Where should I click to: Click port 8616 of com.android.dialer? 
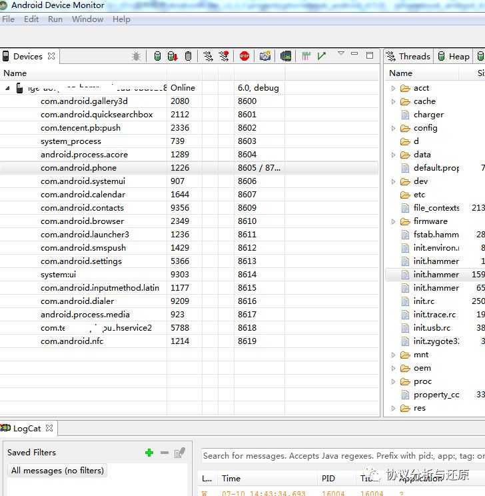(x=247, y=301)
